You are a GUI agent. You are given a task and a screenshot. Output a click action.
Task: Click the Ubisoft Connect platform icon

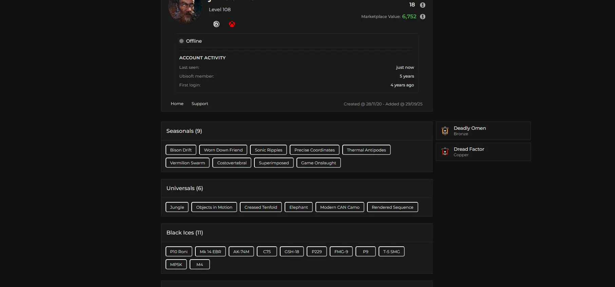[216, 24]
